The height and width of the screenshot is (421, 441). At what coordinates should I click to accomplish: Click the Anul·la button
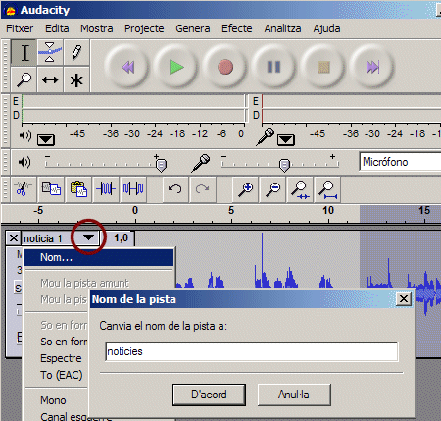[294, 395]
